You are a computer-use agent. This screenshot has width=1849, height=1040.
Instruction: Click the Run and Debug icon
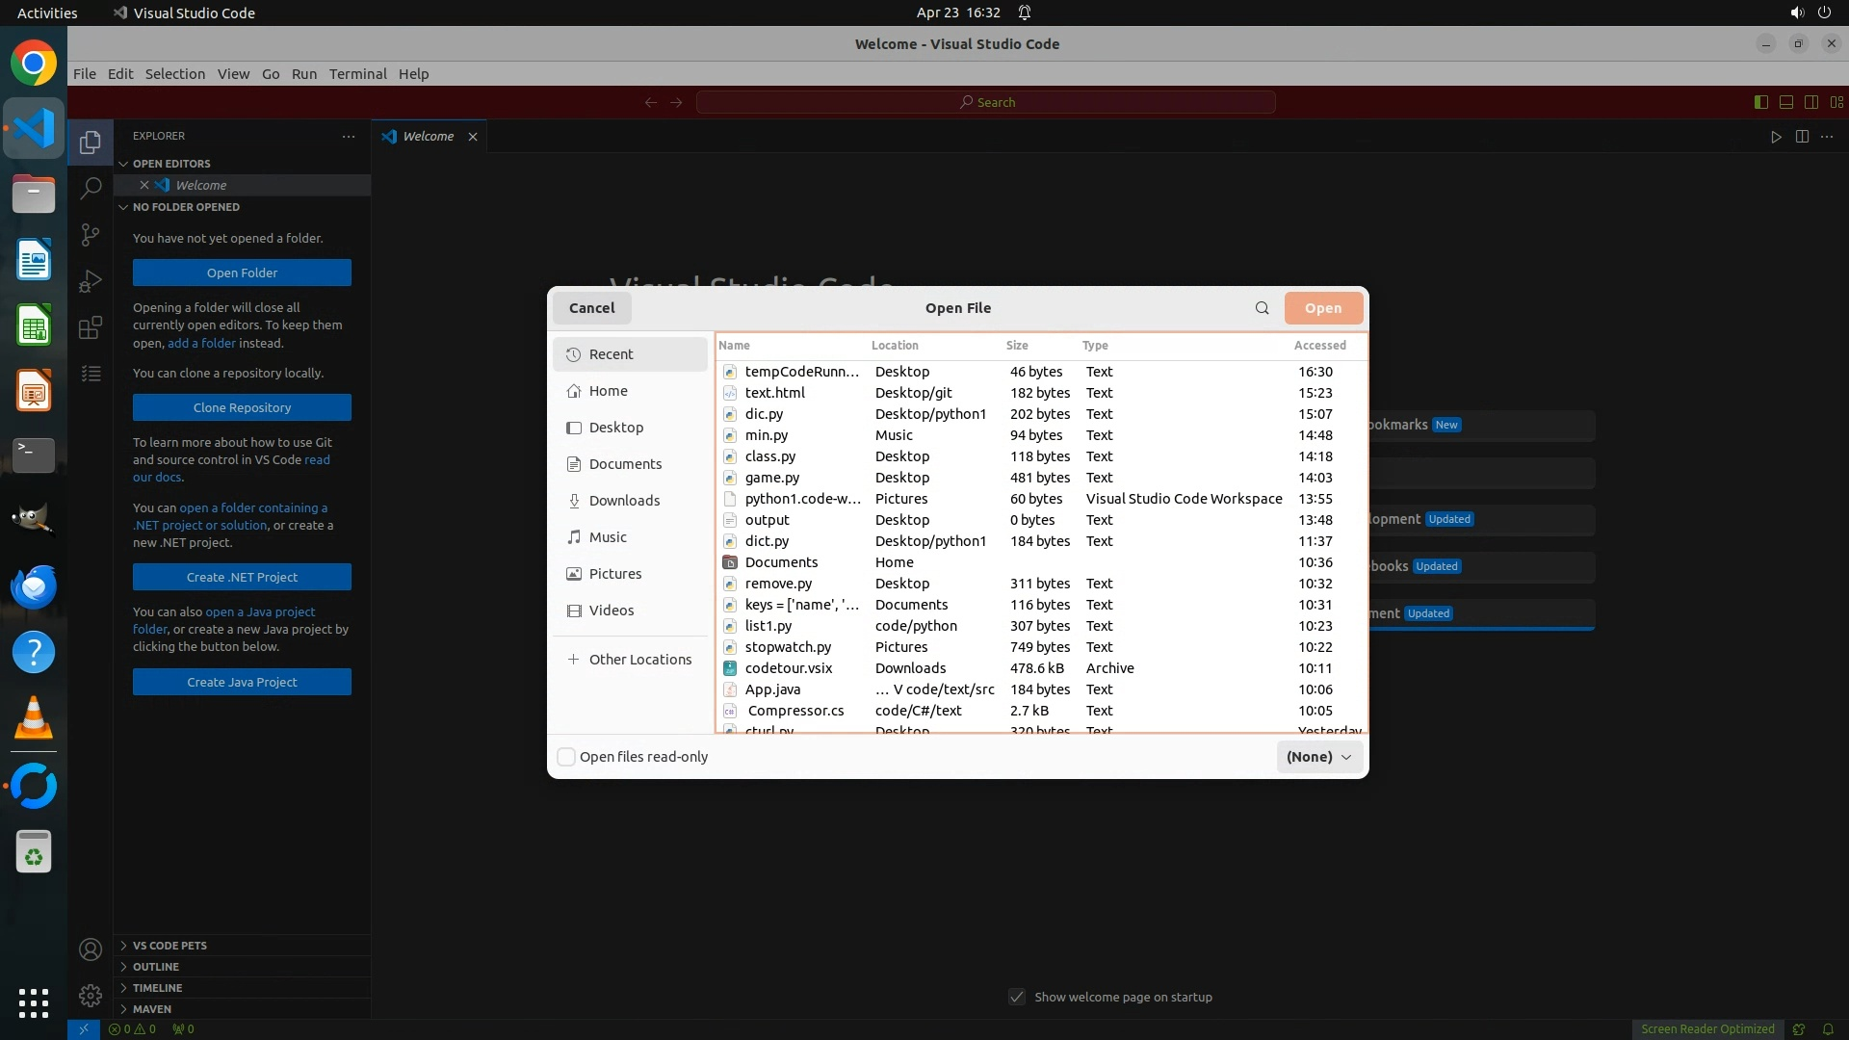[x=91, y=281]
